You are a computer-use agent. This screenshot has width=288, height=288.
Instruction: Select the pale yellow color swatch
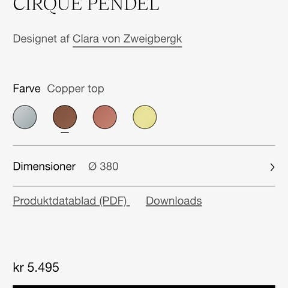coord(145,117)
